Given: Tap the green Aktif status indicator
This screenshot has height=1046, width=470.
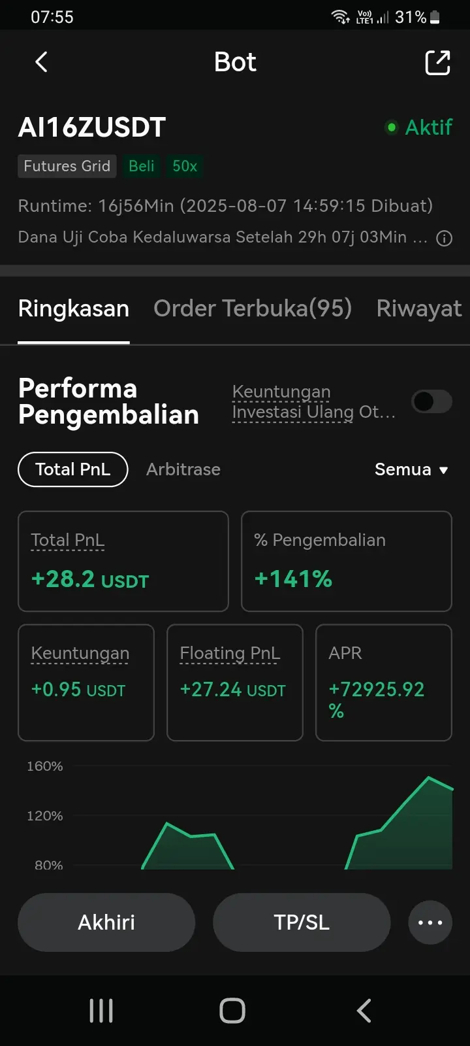Looking at the screenshot, I should click(x=418, y=127).
